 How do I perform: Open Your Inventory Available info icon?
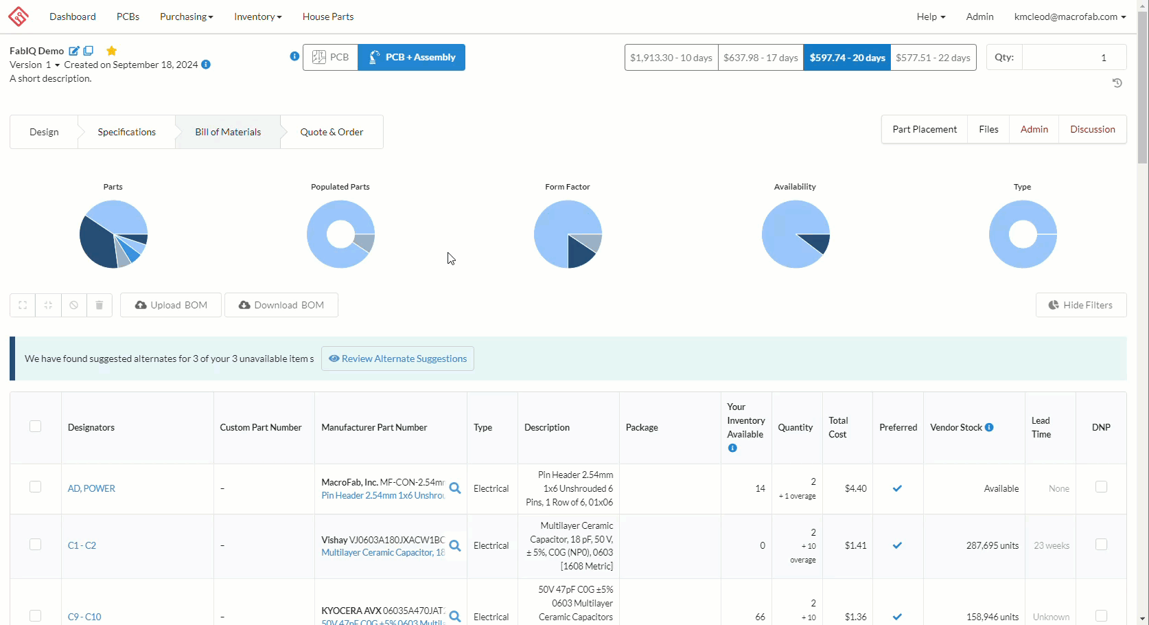(x=732, y=448)
